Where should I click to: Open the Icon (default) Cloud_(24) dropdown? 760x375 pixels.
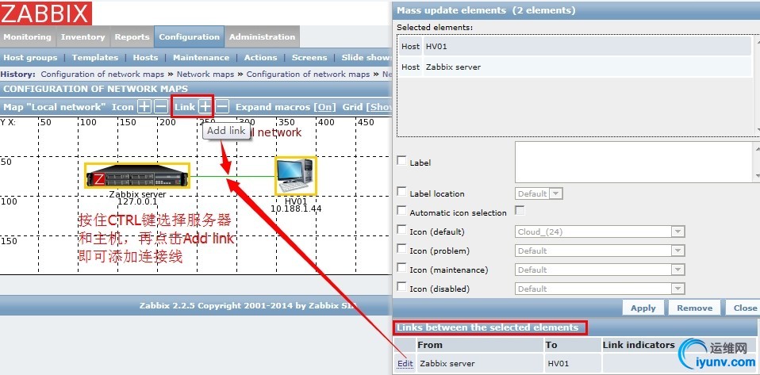coord(600,232)
